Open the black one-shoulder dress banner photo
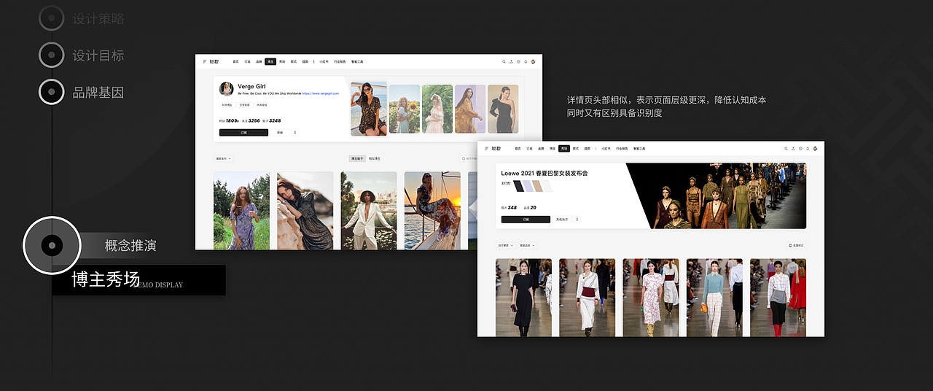The image size is (933, 391). pos(503,109)
